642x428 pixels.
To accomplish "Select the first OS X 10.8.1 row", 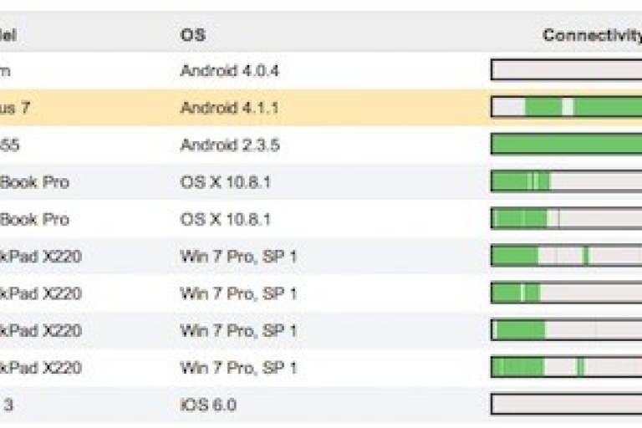I will click(x=321, y=181).
